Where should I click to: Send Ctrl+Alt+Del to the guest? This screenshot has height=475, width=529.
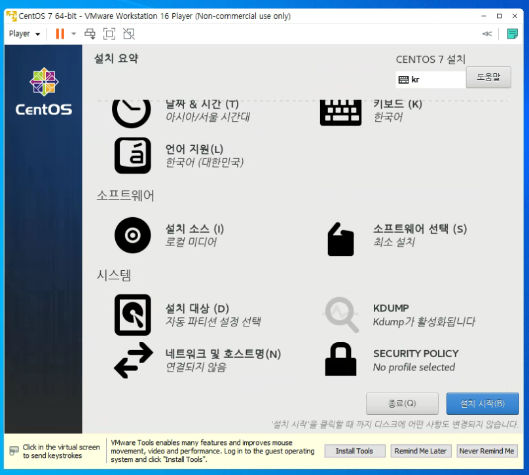click(90, 34)
